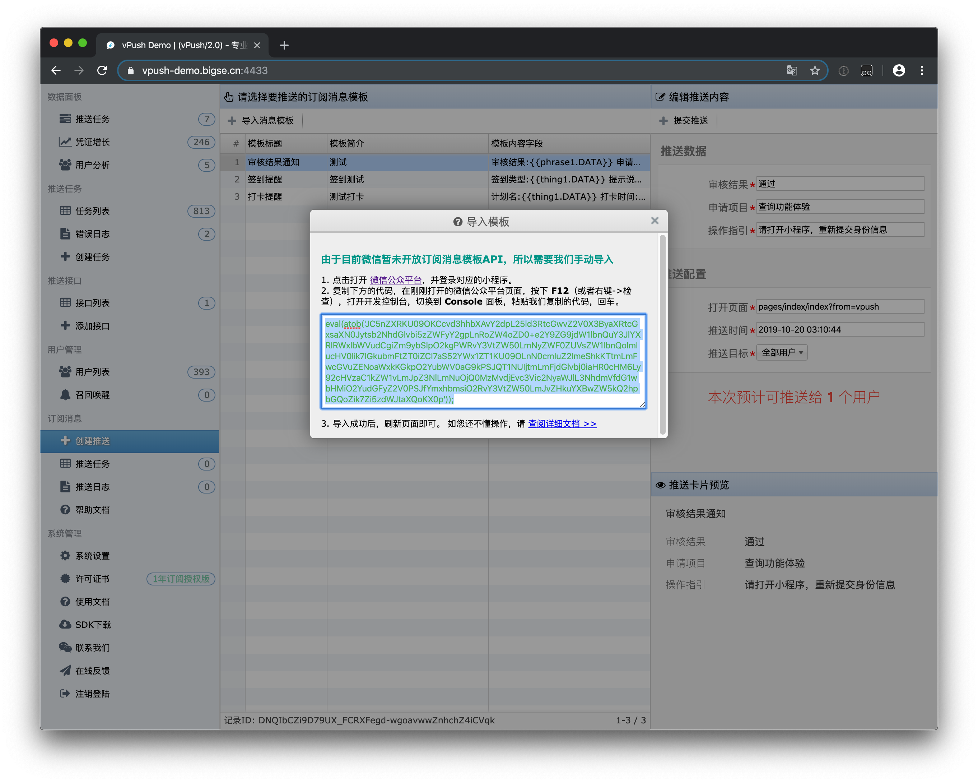Open 任务列表 table icon
The image size is (978, 783).
(65, 210)
